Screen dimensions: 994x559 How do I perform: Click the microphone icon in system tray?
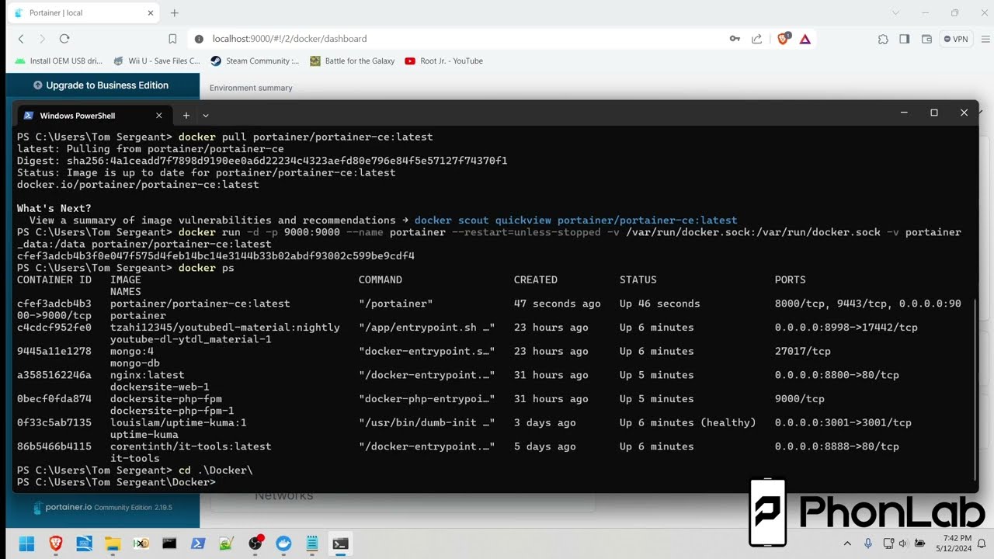pos(868,543)
